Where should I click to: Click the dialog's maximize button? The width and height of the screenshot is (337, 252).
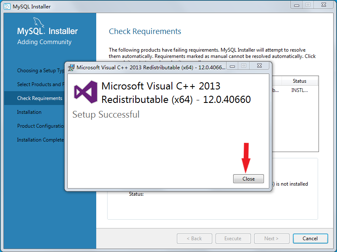tap(244, 66)
